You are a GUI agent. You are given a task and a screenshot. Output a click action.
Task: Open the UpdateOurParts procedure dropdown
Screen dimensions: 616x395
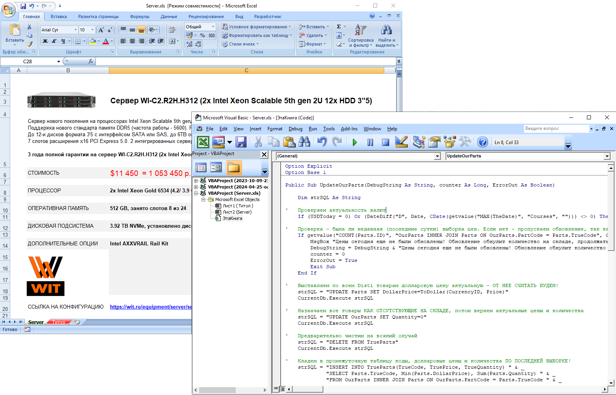pos(607,156)
